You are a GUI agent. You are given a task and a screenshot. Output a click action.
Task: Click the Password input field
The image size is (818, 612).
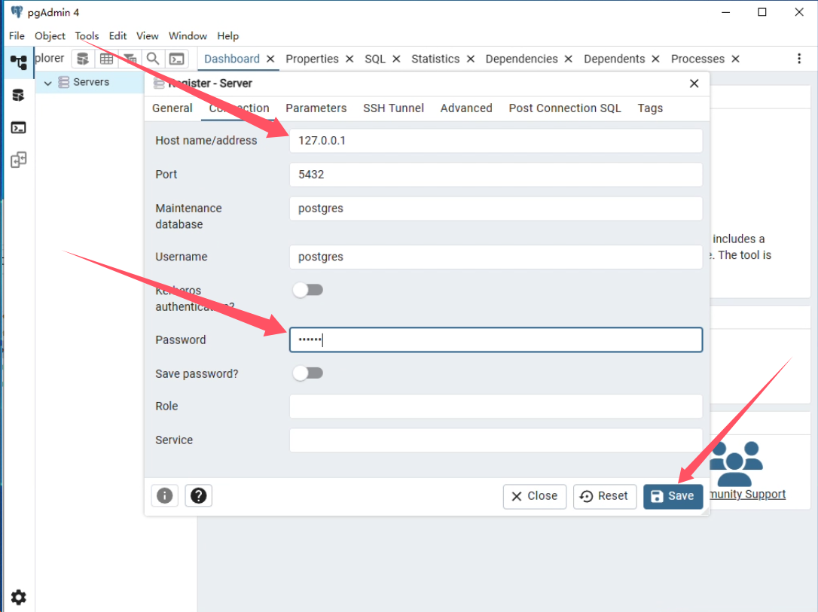pos(496,340)
